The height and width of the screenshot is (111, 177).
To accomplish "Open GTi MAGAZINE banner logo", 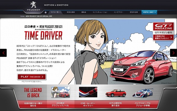I will tap(163, 27).
